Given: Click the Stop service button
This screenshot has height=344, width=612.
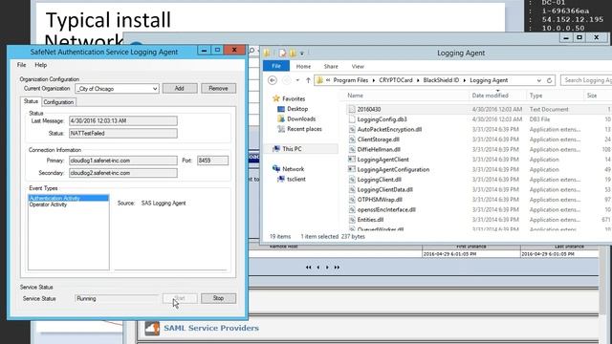Looking at the screenshot, I should pyautogui.click(x=218, y=298).
